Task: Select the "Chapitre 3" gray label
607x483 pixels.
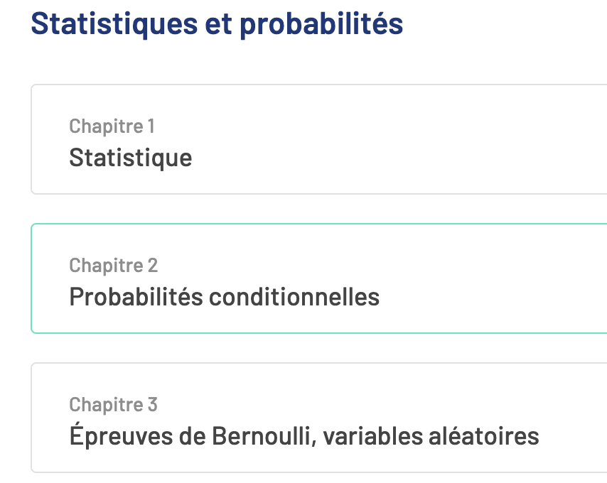Action: pyautogui.click(x=113, y=405)
